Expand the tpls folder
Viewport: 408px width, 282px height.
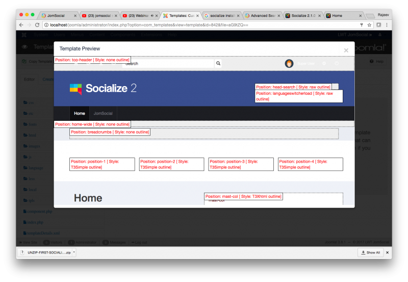point(29,200)
